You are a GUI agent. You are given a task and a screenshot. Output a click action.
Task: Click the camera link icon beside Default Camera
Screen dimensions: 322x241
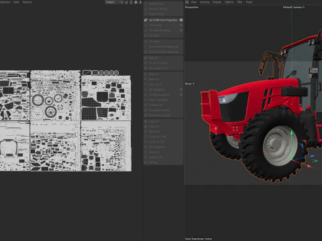303,7
